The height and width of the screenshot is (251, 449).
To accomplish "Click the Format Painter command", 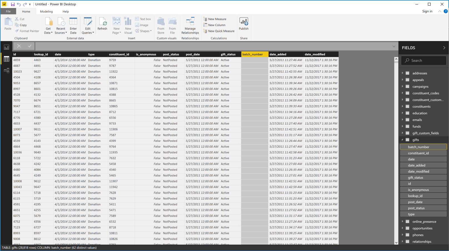I will [x=27, y=31].
